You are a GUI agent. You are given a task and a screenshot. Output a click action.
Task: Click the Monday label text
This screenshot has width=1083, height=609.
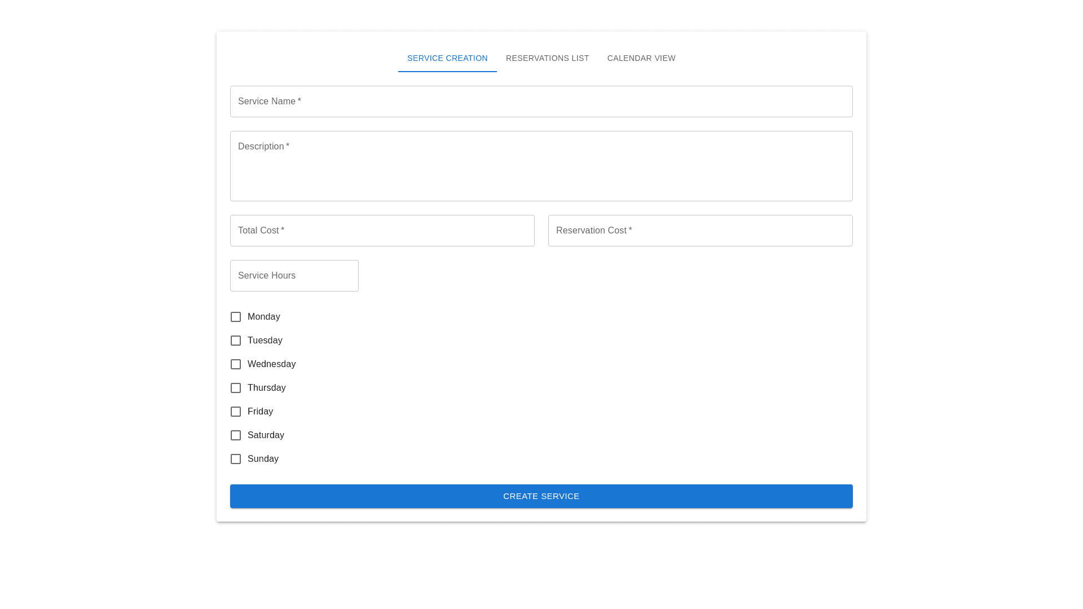point(263,317)
